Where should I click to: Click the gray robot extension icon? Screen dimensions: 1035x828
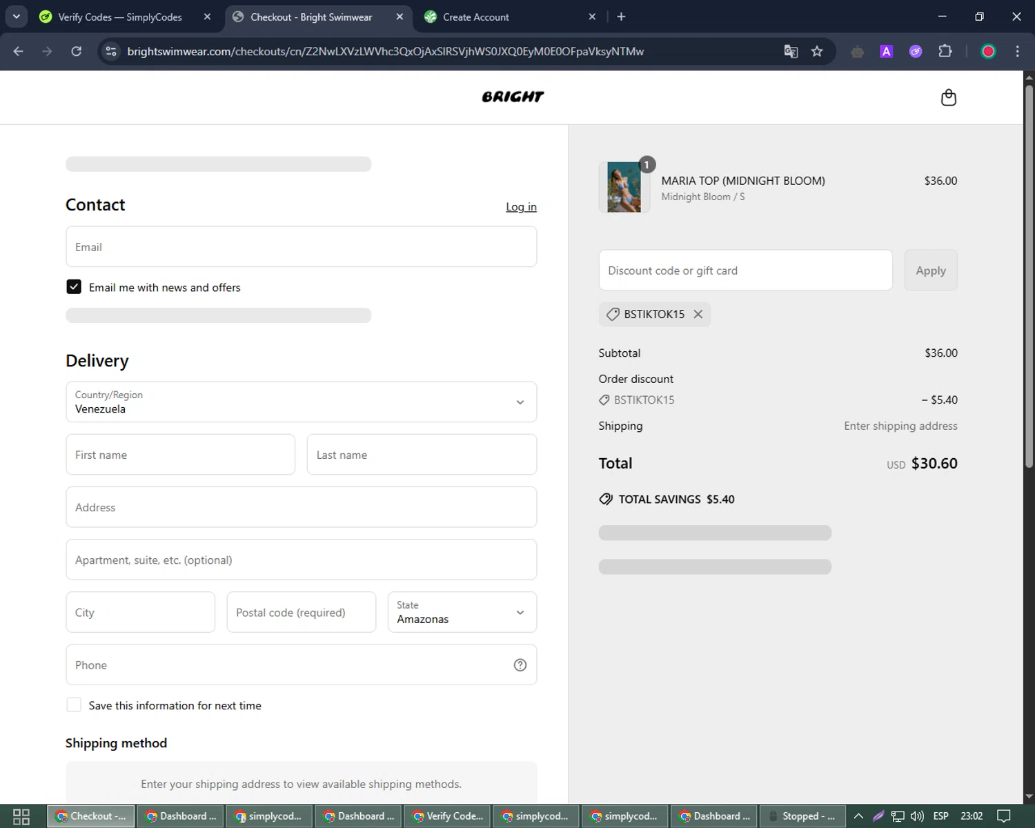pos(857,51)
